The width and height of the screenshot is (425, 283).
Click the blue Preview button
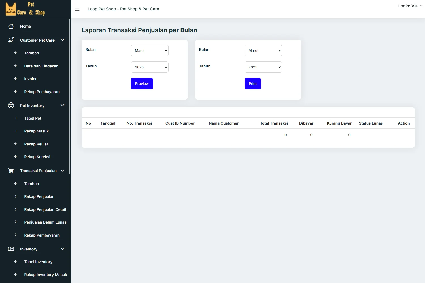[142, 83]
